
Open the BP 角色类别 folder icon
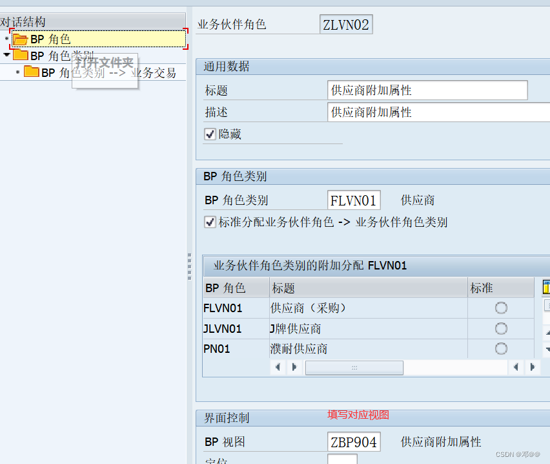pos(19,56)
